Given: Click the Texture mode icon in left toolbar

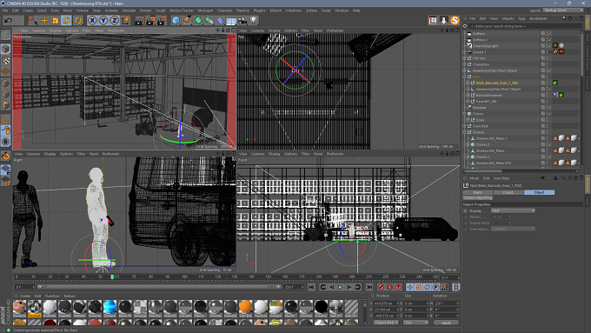Looking at the screenshot, I should [6, 60].
